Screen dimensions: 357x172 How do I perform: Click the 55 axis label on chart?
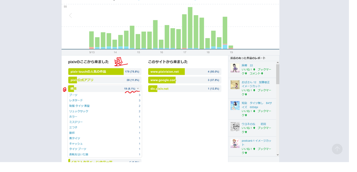[65, 7]
